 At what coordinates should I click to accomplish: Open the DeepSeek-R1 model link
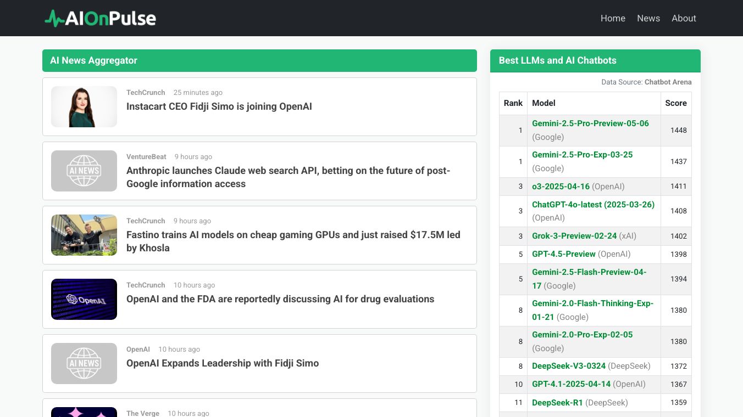pyautogui.click(x=557, y=403)
